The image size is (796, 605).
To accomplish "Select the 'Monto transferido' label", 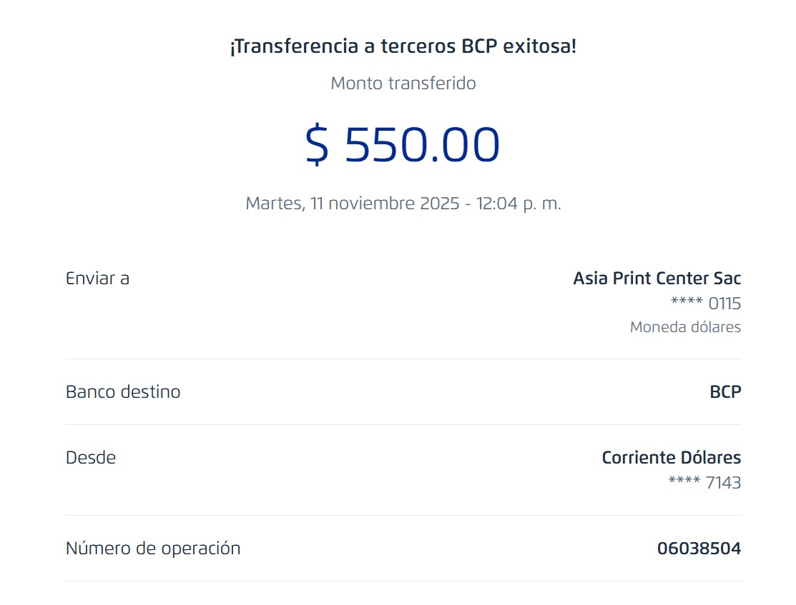I will click(403, 84).
